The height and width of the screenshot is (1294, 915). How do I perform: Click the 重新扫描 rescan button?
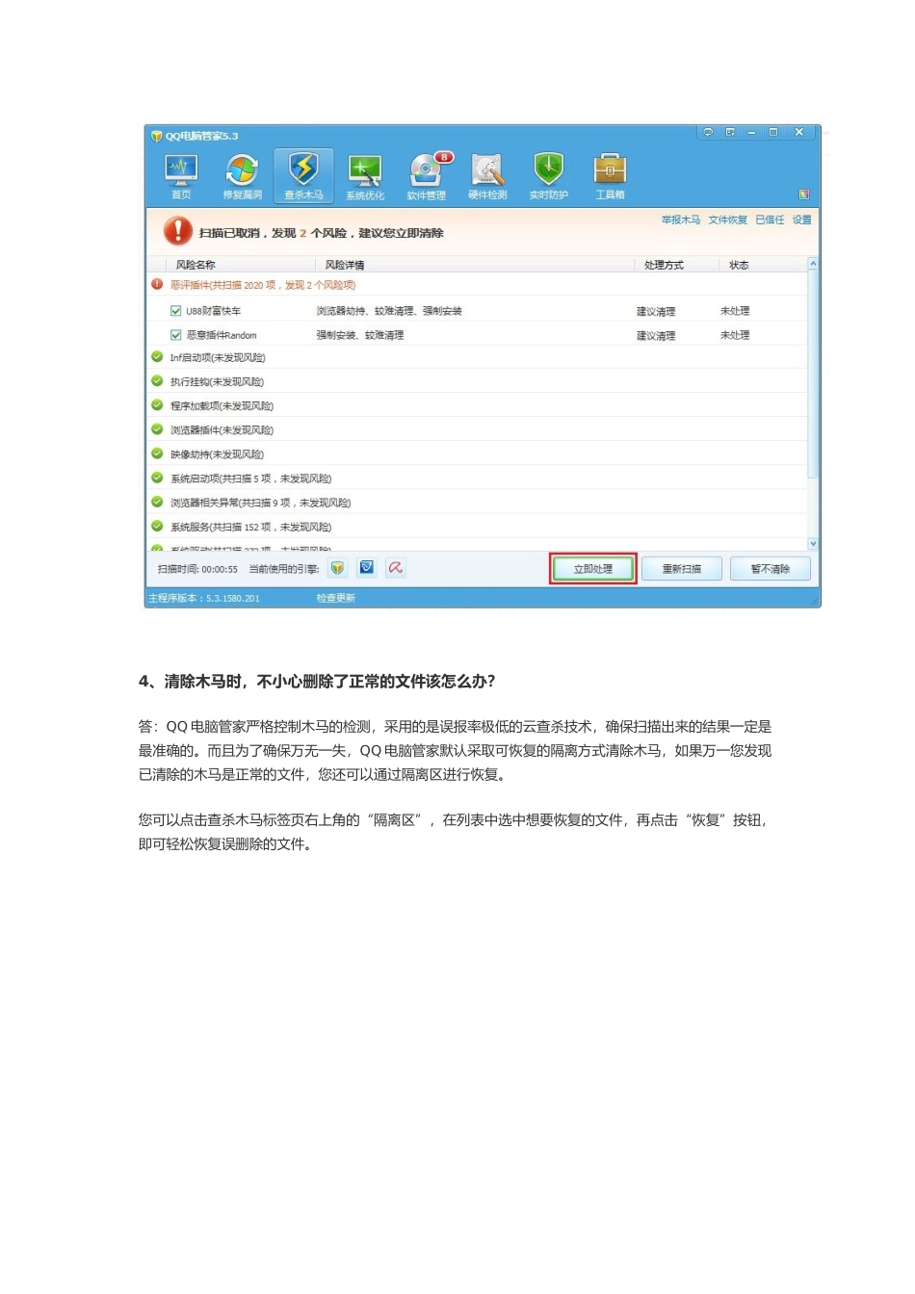click(682, 569)
